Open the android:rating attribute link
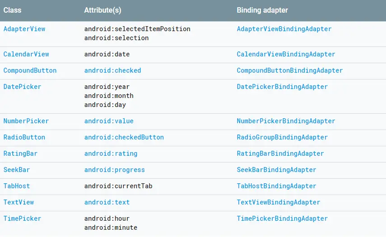The image size is (386, 237). pyautogui.click(x=111, y=153)
